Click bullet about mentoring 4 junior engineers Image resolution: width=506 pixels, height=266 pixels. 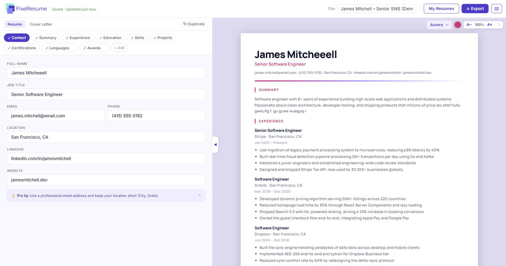coord(338,163)
